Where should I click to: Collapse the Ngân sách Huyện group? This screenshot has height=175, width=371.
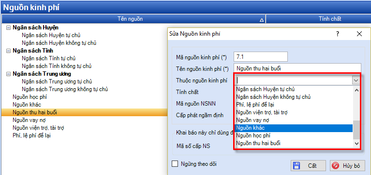(9, 27)
